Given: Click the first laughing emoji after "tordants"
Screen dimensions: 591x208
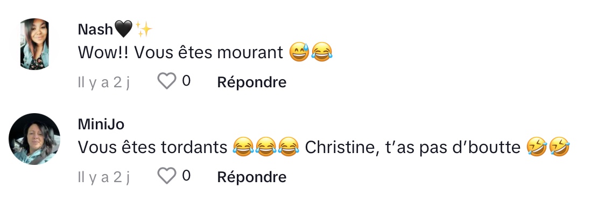Looking at the screenshot, I should [243, 147].
